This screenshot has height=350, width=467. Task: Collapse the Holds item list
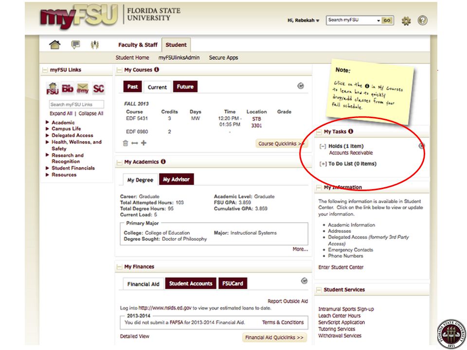(x=323, y=146)
